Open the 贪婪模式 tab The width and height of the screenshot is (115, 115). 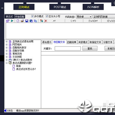pos(83,42)
